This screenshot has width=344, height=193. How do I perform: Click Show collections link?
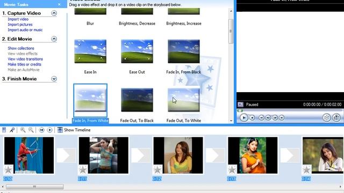21,48
